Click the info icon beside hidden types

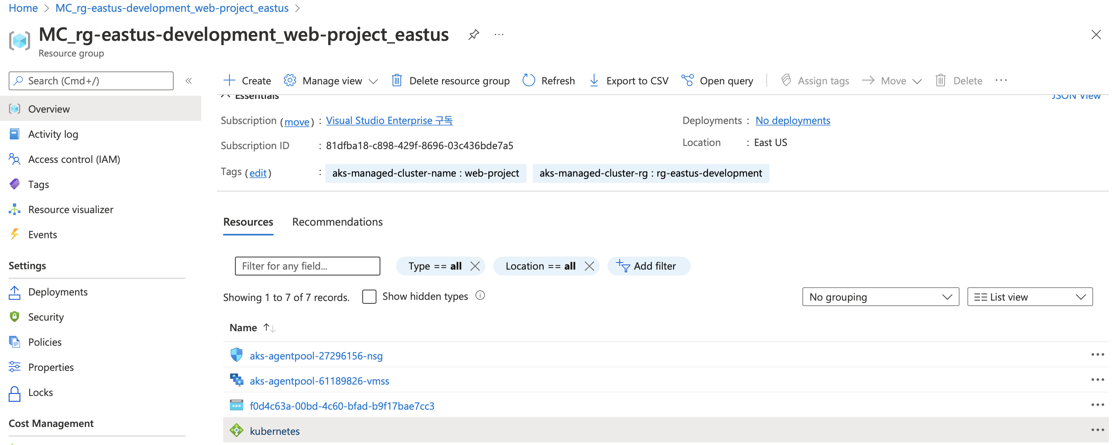click(480, 296)
